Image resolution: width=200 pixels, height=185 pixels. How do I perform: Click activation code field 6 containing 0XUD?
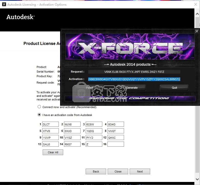pos(72,131)
